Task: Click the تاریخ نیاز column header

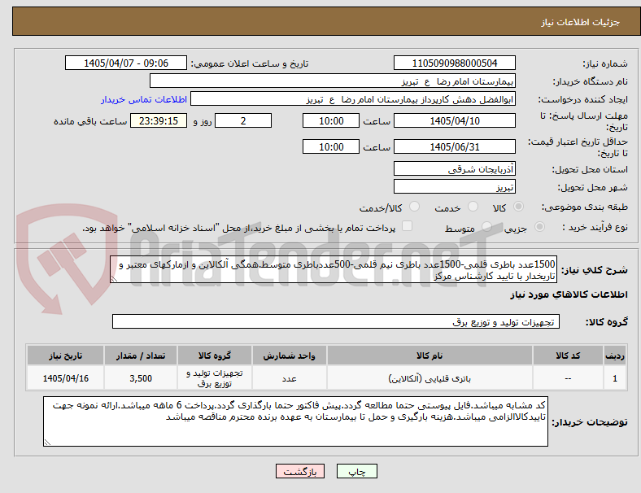Action: 65,356
